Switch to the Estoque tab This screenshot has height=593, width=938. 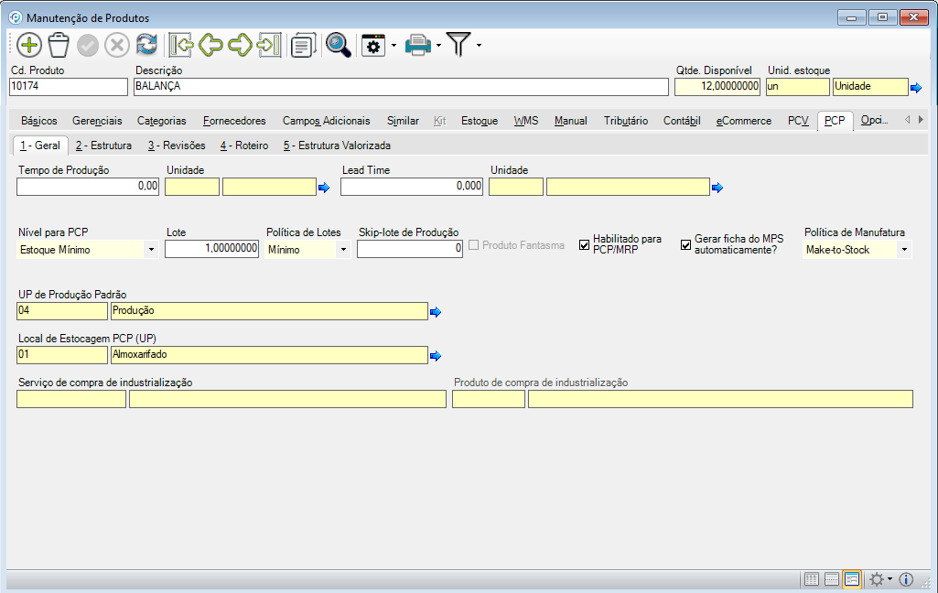pyautogui.click(x=480, y=121)
